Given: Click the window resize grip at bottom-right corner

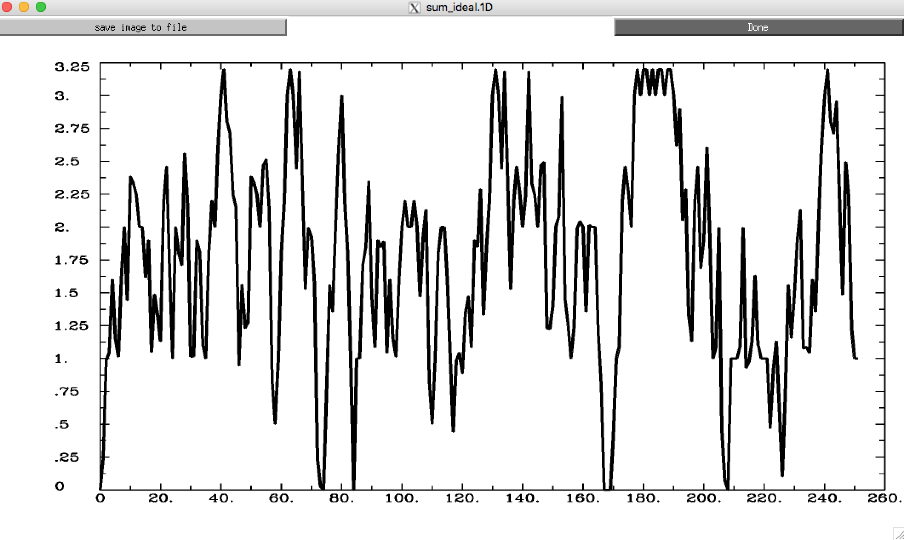Looking at the screenshot, I should (898, 534).
